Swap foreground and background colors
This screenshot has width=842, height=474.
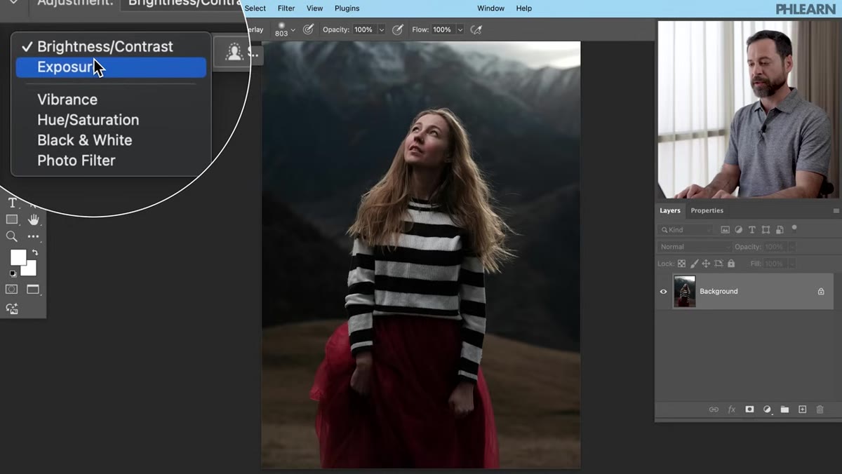(x=34, y=252)
